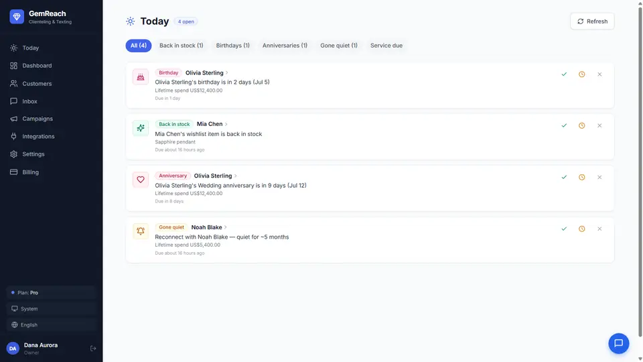Dismiss Mia Chen back-in-stock task
Screen dimensions: 643x362
(599, 125)
